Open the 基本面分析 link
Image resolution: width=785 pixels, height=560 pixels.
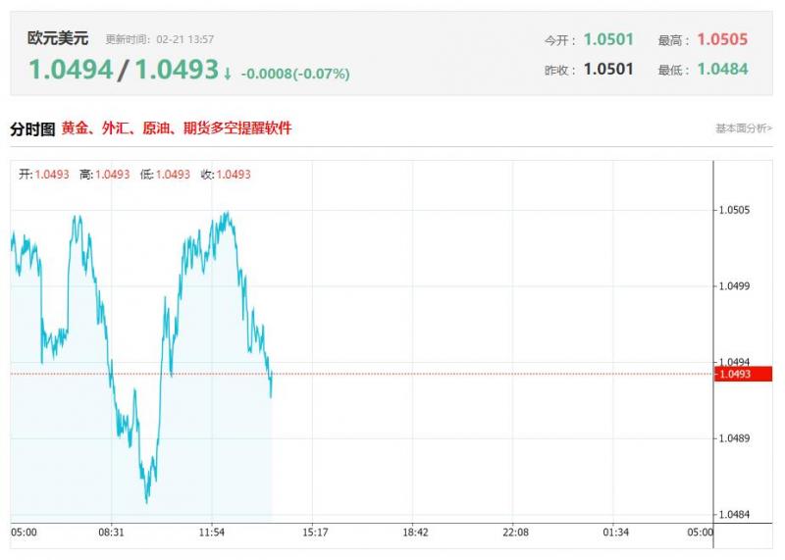[744, 128]
